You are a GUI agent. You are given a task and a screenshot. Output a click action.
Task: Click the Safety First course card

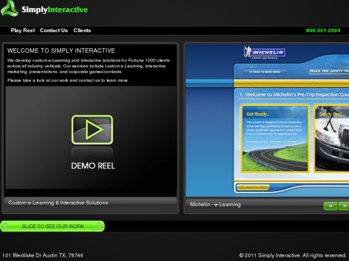click(331, 138)
